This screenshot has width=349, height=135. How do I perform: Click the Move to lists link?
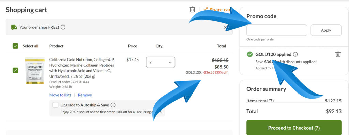point(60,95)
